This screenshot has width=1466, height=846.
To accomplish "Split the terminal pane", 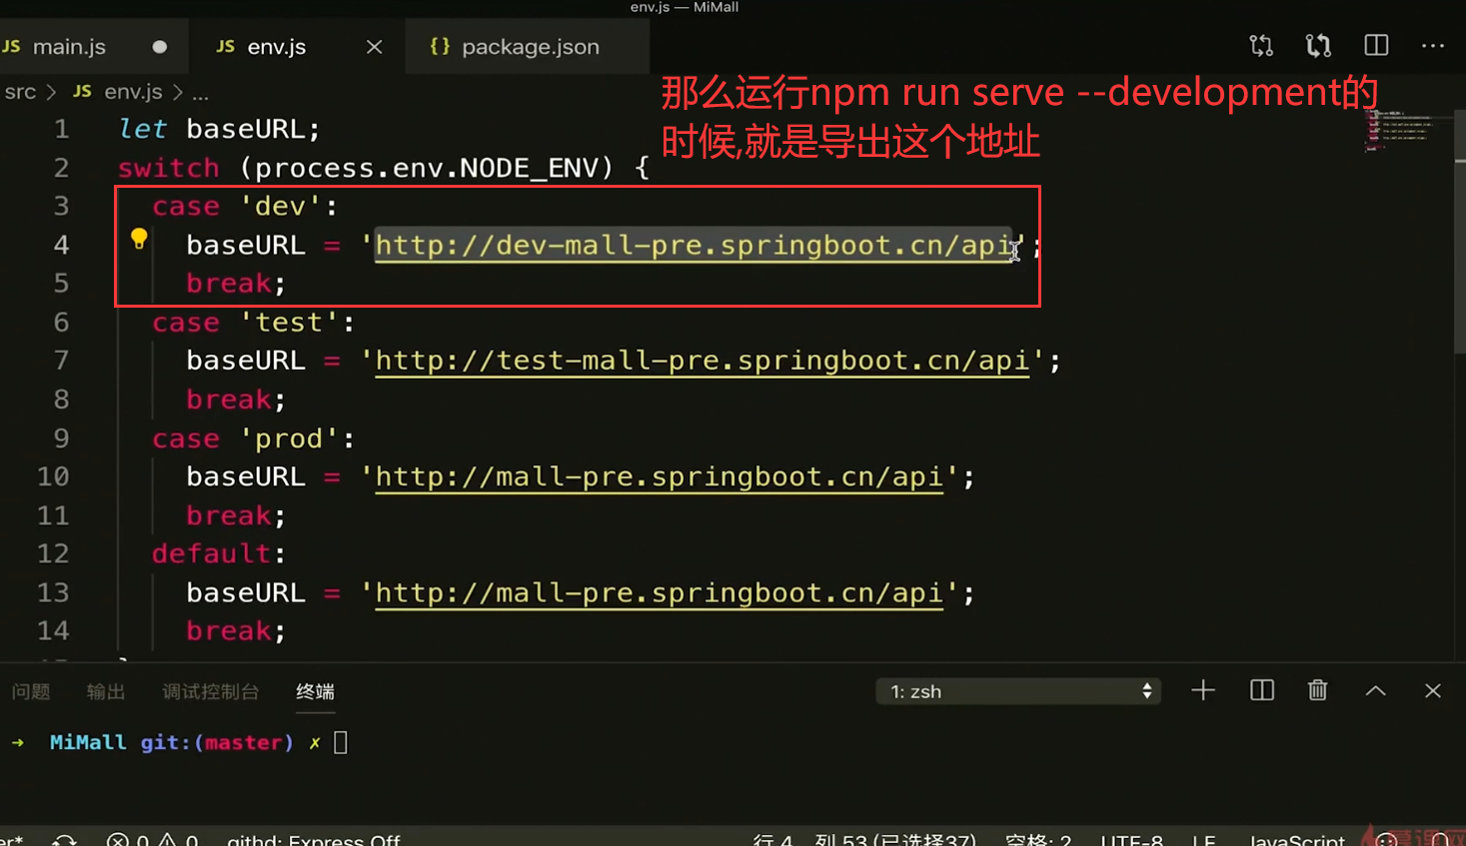I will click(x=1262, y=690).
